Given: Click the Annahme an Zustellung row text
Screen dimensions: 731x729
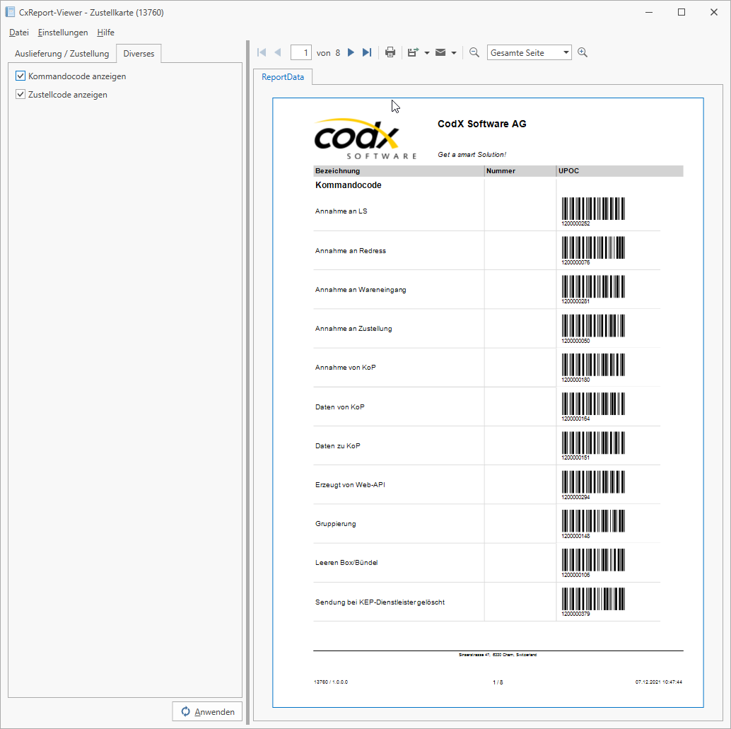Looking at the screenshot, I should 353,329.
